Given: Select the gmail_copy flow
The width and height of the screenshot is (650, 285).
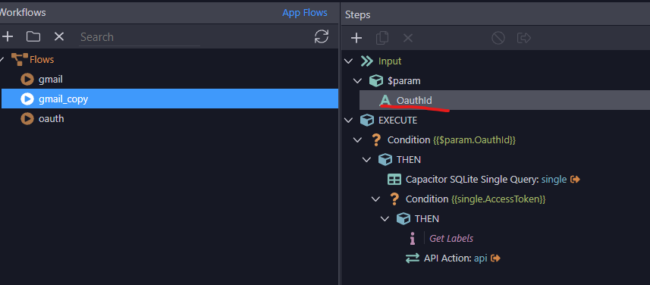Looking at the screenshot, I should click(x=170, y=99).
